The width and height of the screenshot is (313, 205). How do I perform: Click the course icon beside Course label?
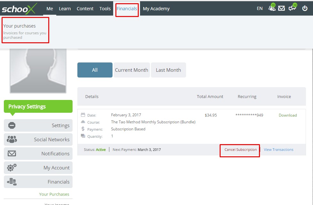click(x=83, y=122)
